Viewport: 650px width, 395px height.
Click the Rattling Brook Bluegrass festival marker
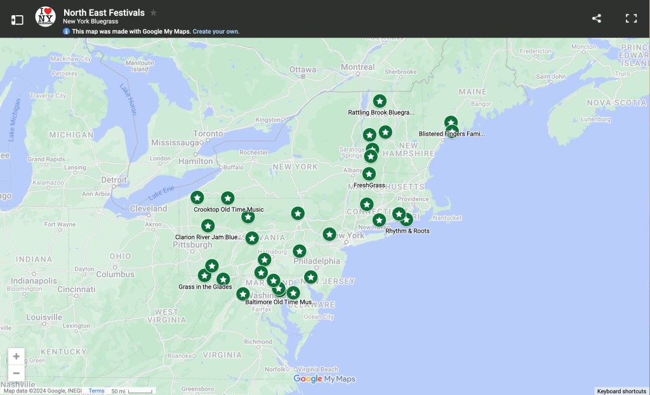click(380, 101)
